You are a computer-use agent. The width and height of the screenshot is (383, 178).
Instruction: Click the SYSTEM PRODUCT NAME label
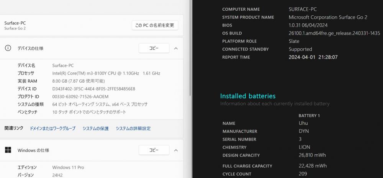coord(248,17)
